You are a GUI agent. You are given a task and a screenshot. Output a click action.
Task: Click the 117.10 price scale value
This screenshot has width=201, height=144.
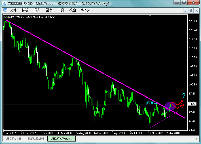click(x=193, y=39)
